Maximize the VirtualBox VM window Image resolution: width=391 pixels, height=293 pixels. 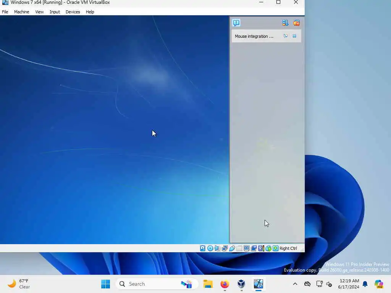click(x=278, y=2)
